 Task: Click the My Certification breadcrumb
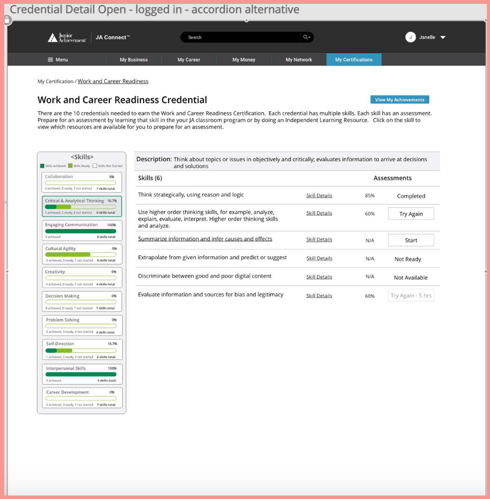[x=55, y=81]
